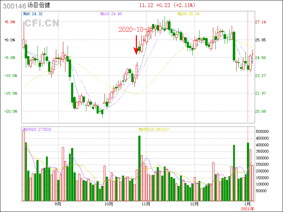Click the +0.0% percent axis label
The width and height of the screenshot is (283, 212).
[10, 40]
